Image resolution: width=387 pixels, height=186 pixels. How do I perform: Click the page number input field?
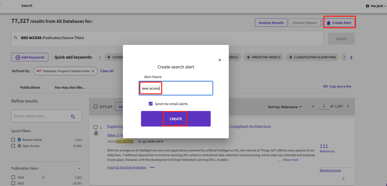[323, 107]
